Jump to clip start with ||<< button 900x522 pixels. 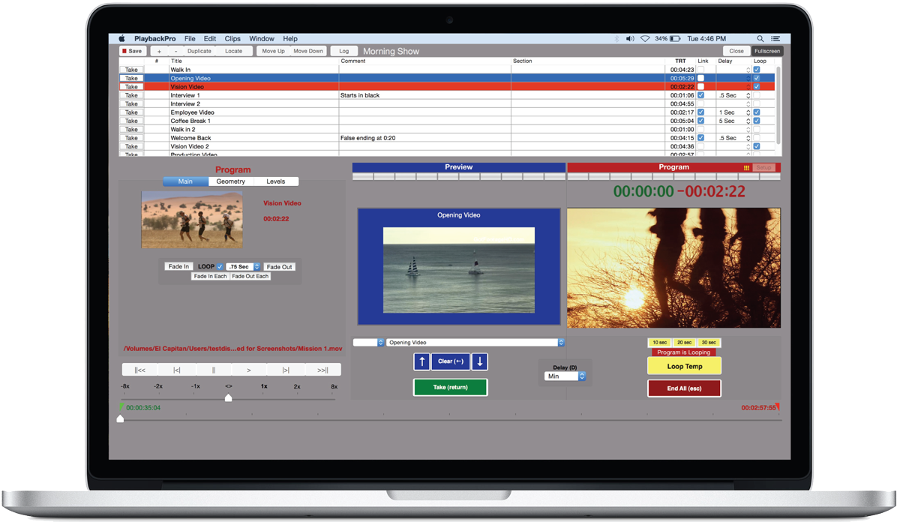tap(140, 370)
